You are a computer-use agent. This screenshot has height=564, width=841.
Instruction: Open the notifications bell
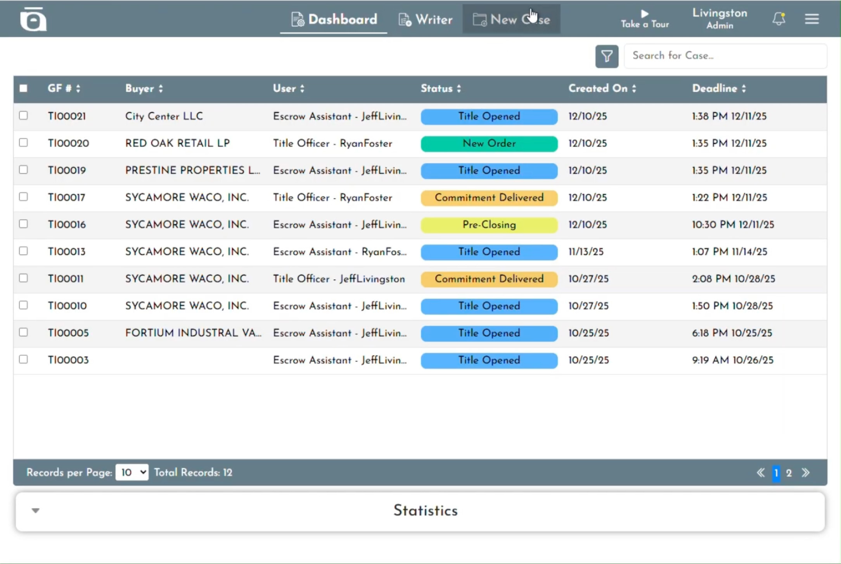tap(779, 19)
